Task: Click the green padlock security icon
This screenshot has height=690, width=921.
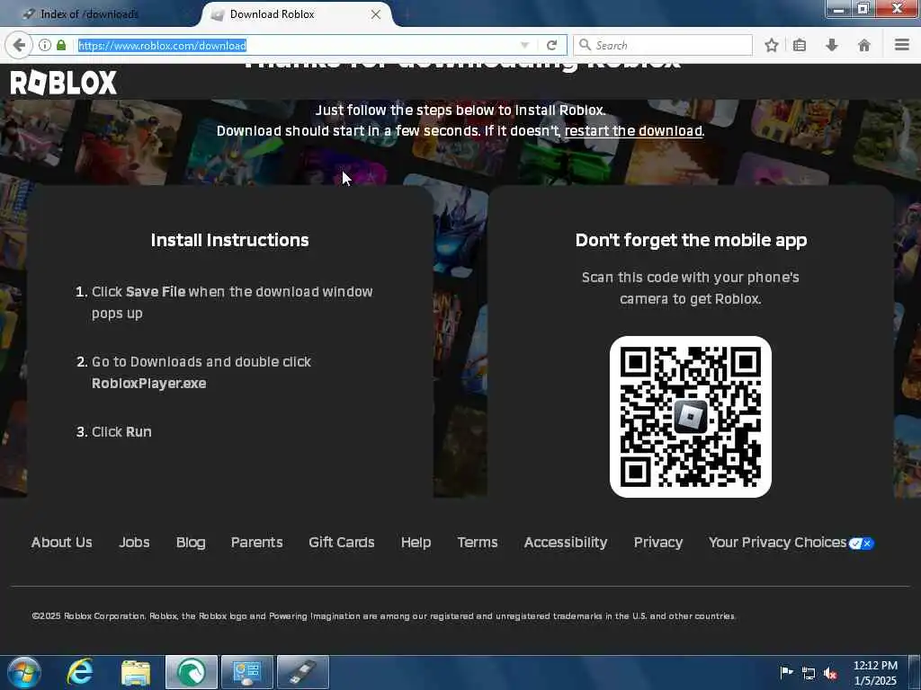Action: coord(61,45)
